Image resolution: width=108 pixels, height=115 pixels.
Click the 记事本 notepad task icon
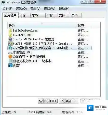point(10,61)
